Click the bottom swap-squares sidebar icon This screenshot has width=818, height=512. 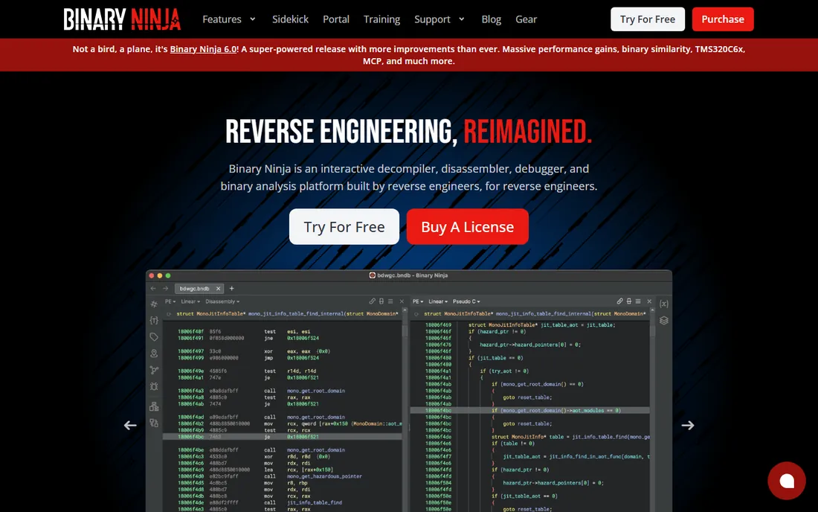pyautogui.click(x=154, y=423)
